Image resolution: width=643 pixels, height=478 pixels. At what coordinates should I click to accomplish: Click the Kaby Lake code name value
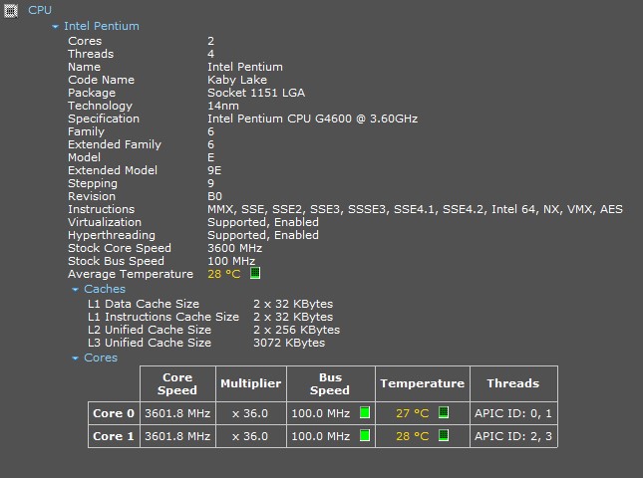click(237, 80)
